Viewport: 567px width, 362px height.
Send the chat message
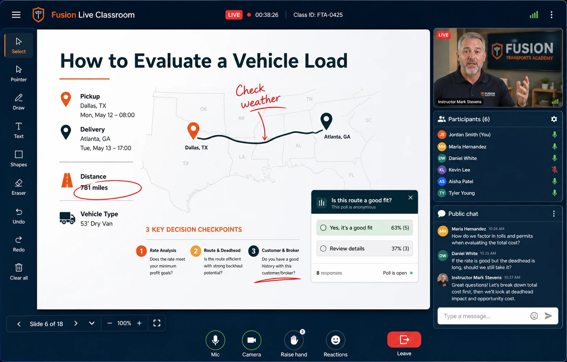pos(548,316)
